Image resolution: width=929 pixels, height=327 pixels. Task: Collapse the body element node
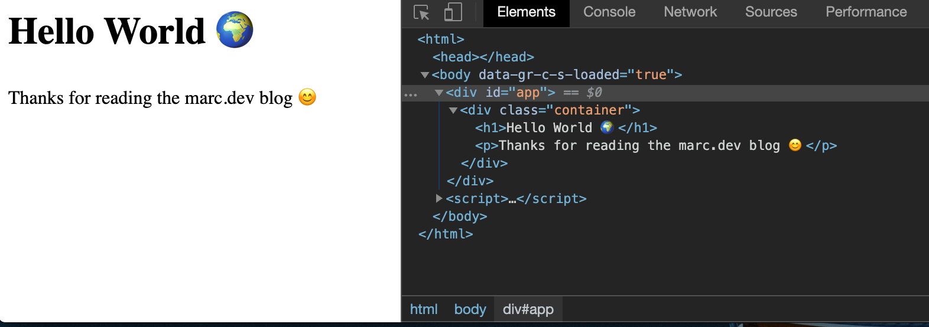(x=424, y=75)
